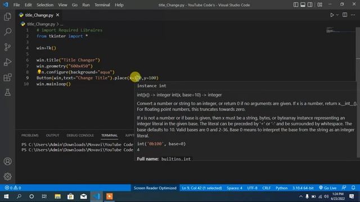Switch to VS Code taskbar icon
The width and height of the screenshot is (360, 202).
[x=97, y=196]
